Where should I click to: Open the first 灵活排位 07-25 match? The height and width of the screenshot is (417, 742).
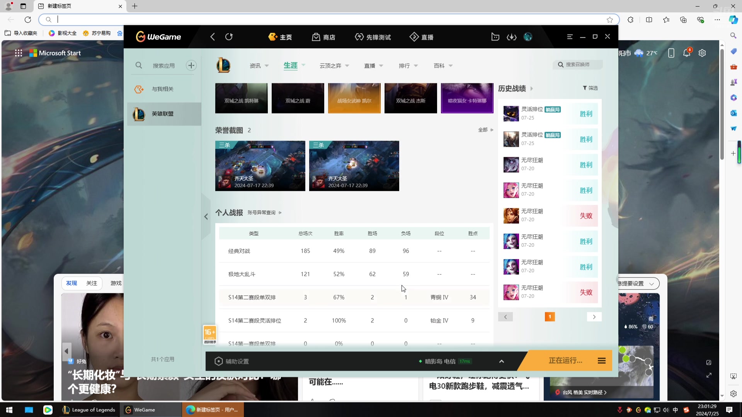click(550, 114)
